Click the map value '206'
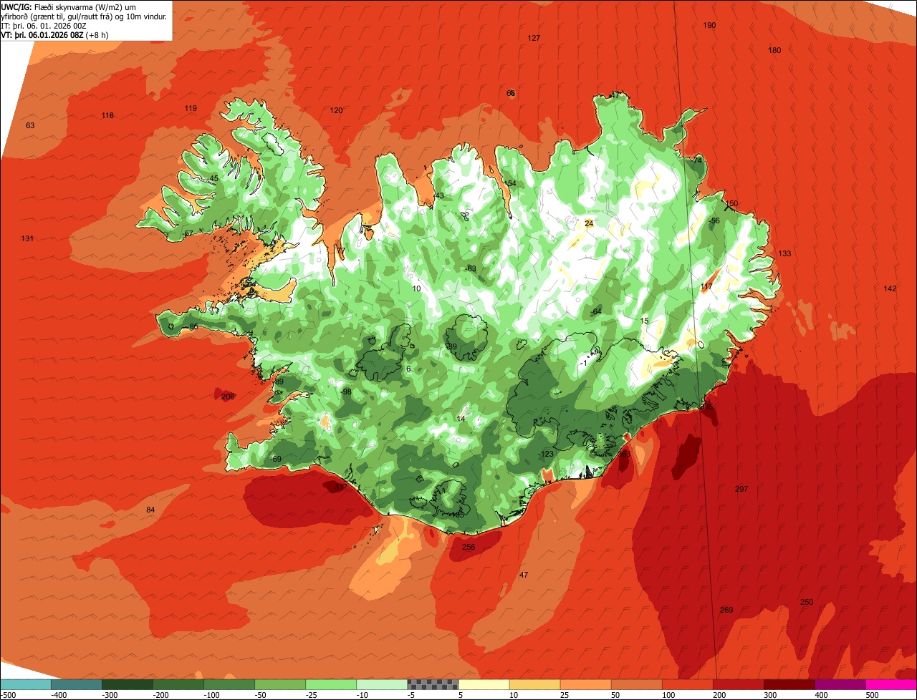The image size is (917, 700). click(228, 397)
